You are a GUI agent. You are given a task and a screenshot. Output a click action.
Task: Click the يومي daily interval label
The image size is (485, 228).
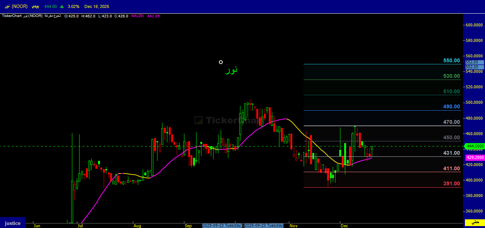pyautogui.click(x=35, y=6)
